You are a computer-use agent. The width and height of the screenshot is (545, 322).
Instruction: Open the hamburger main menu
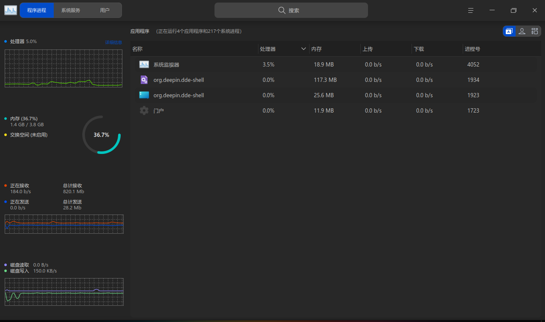pyautogui.click(x=471, y=10)
